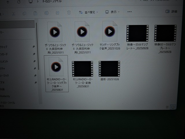Click the Copy icon in toolbar
This screenshot has width=185, height=139.
coord(24,14)
